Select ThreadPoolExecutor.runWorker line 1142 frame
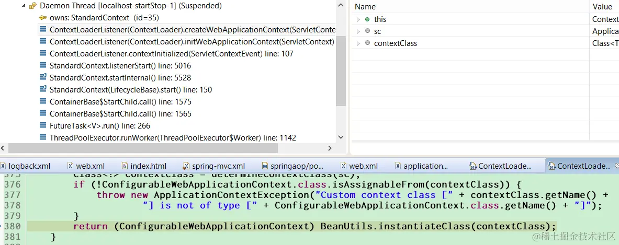This screenshot has height=245, width=619. [x=173, y=138]
